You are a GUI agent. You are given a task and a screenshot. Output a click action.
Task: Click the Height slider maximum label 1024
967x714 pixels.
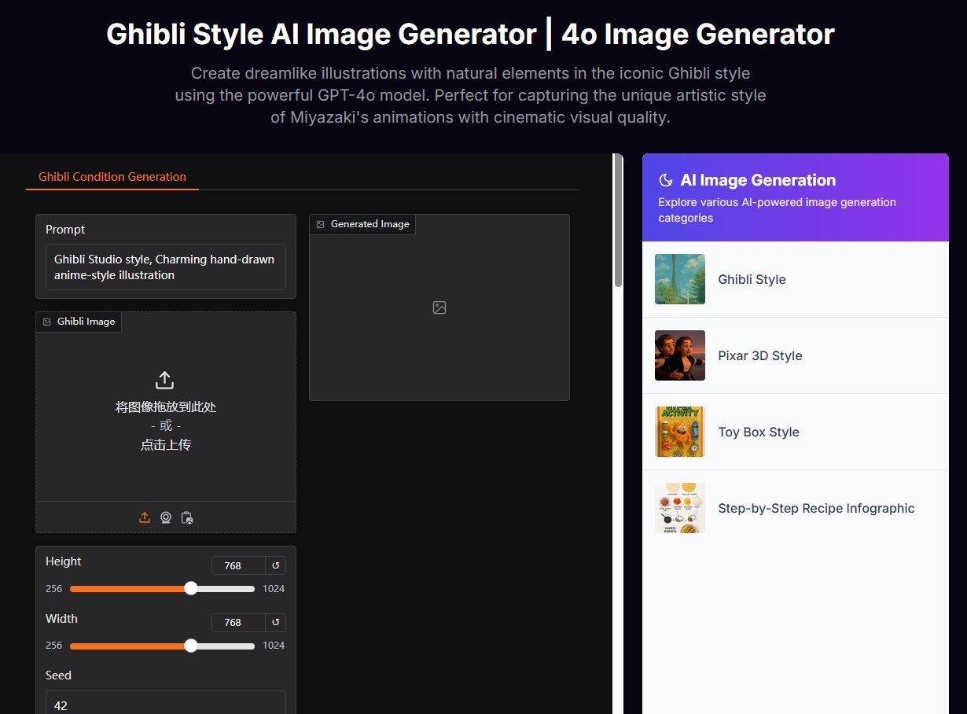tap(274, 588)
